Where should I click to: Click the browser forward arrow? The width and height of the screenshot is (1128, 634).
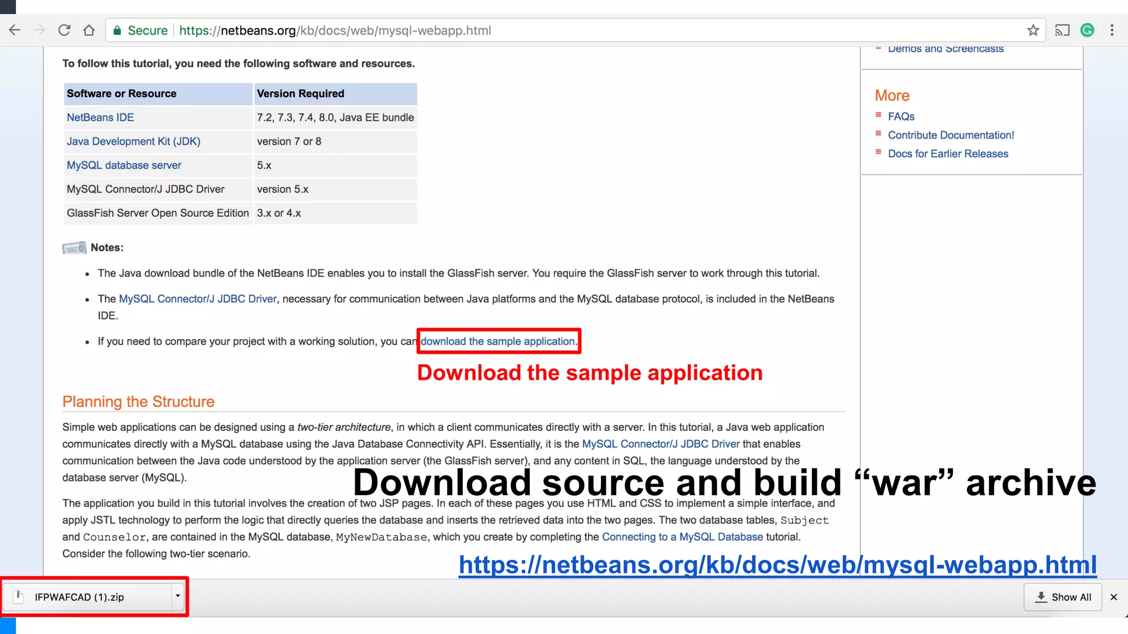point(39,30)
